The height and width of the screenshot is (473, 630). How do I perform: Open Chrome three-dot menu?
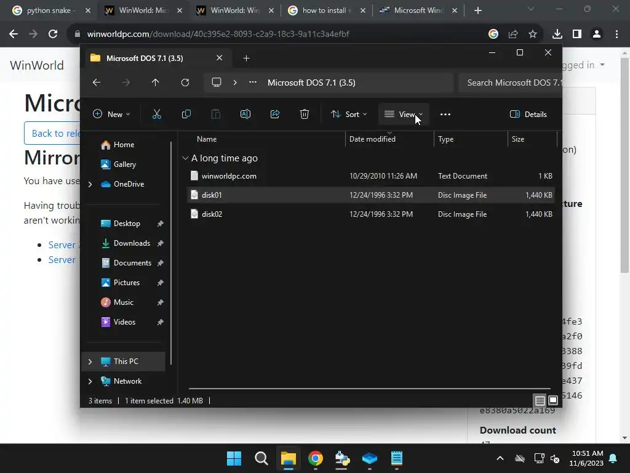tap(616, 34)
